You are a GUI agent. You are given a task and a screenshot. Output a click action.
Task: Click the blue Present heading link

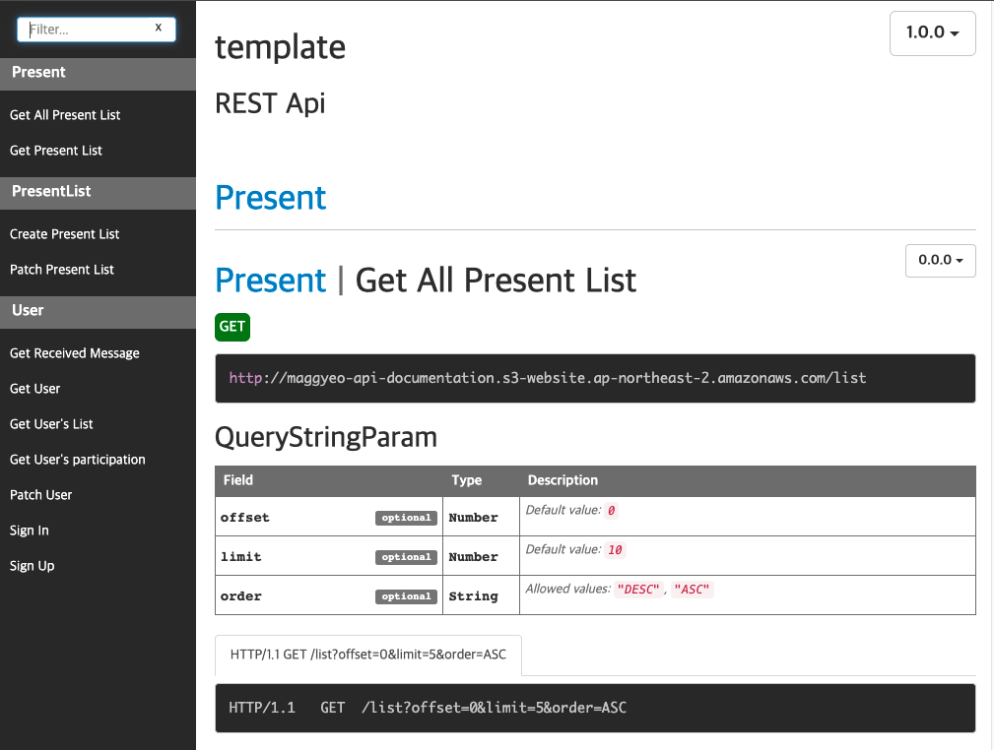click(x=271, y=198)
